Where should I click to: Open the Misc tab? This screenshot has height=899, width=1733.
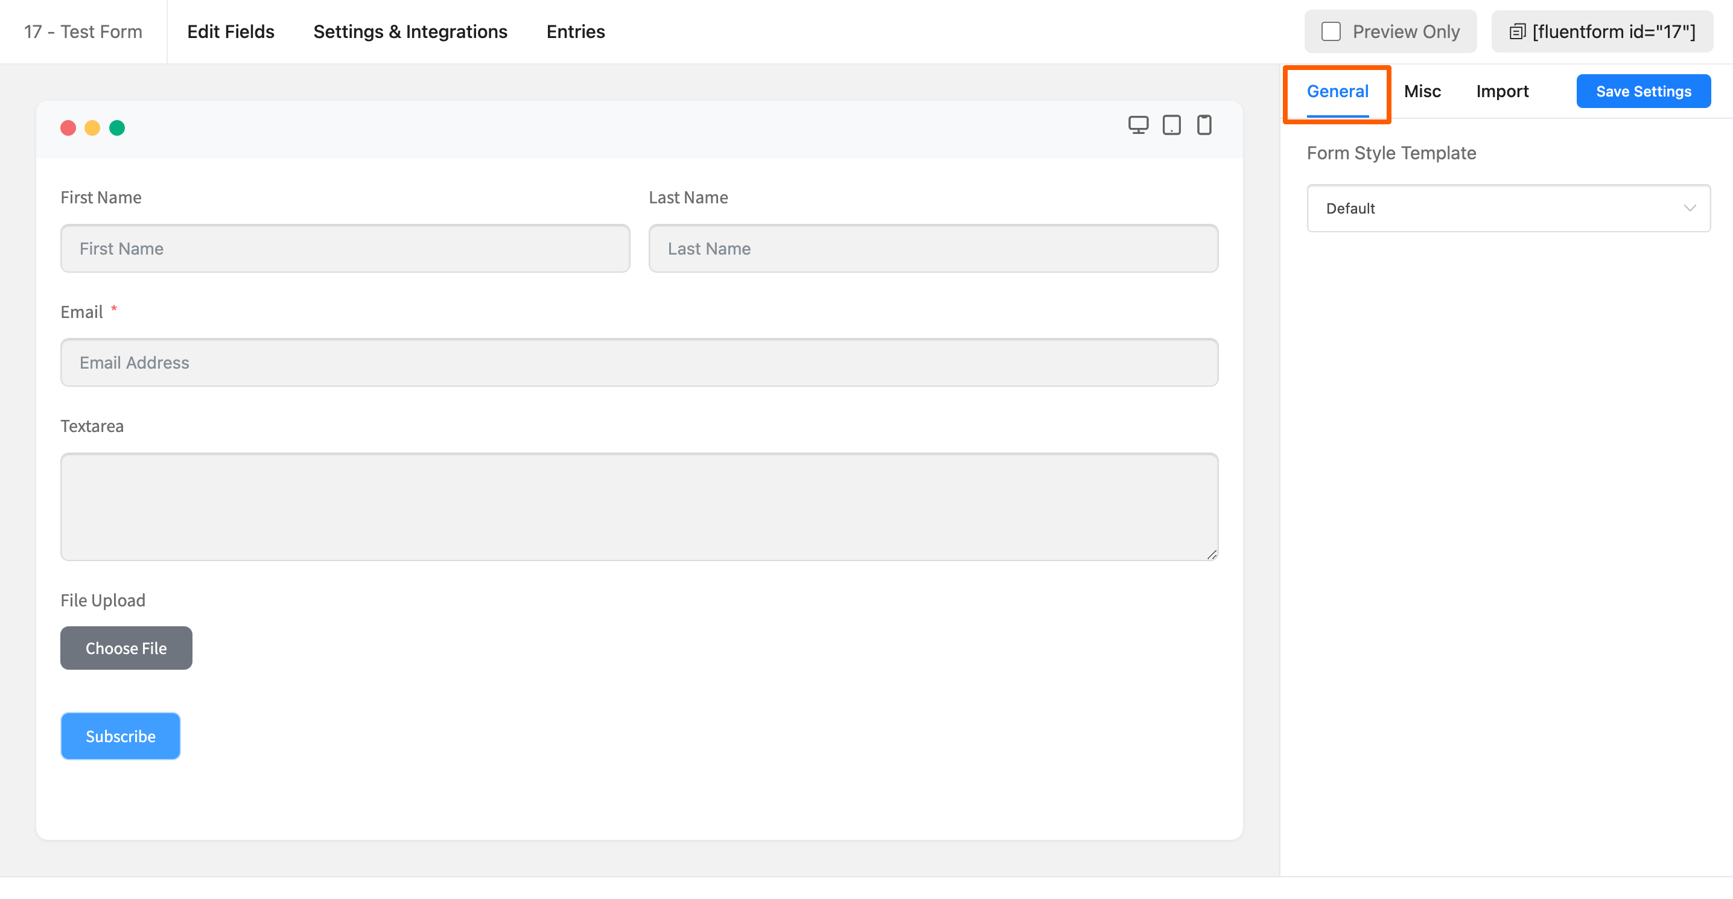[1422, 92]
